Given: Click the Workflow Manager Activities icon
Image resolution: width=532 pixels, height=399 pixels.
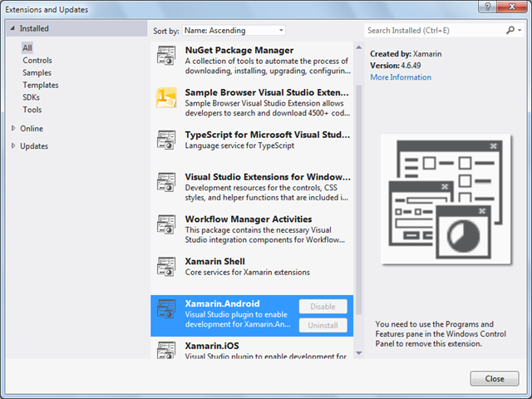Looking at the screenshot, I should (166, 224).
